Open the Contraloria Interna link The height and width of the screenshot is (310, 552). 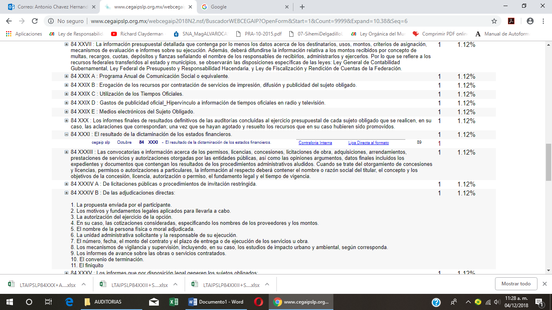[x=315, y=143]
